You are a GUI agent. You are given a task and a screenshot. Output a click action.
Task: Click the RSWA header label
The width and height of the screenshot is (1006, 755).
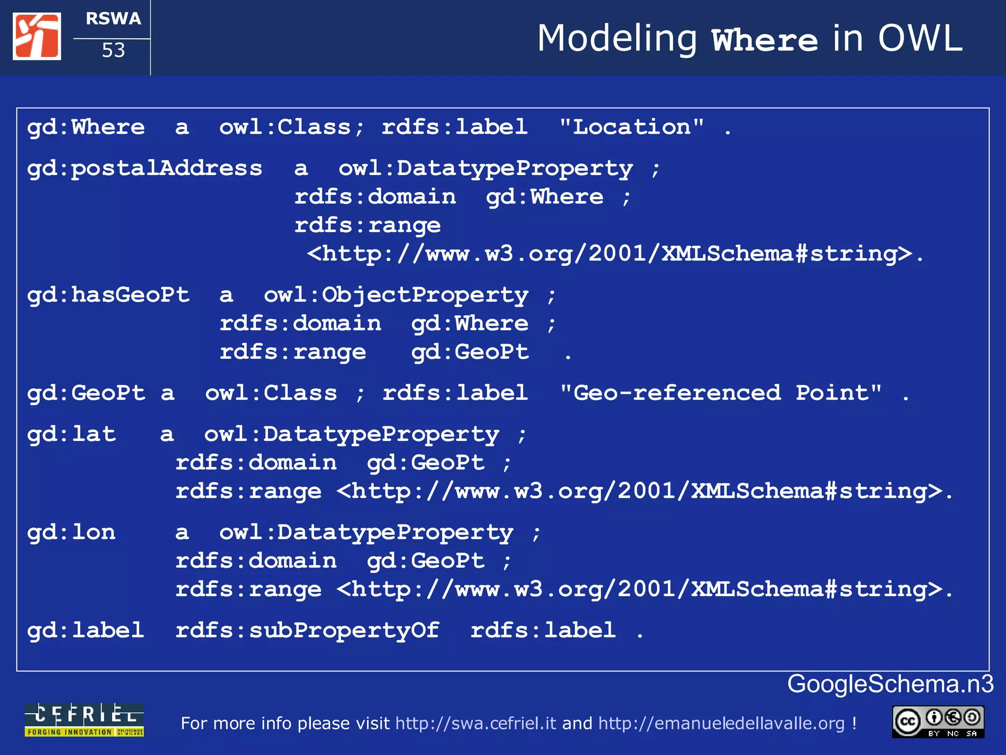pyautogui.click(x=113, y=19)
